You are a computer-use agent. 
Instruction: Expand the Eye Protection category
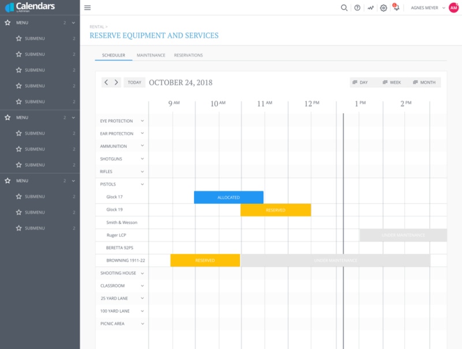click(142, 121)
